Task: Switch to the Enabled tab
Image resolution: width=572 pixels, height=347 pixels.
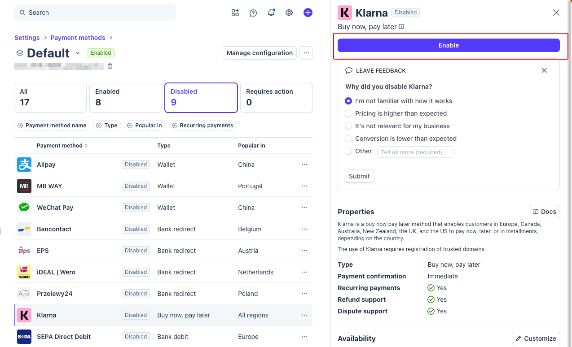Action: click(125, 97)
